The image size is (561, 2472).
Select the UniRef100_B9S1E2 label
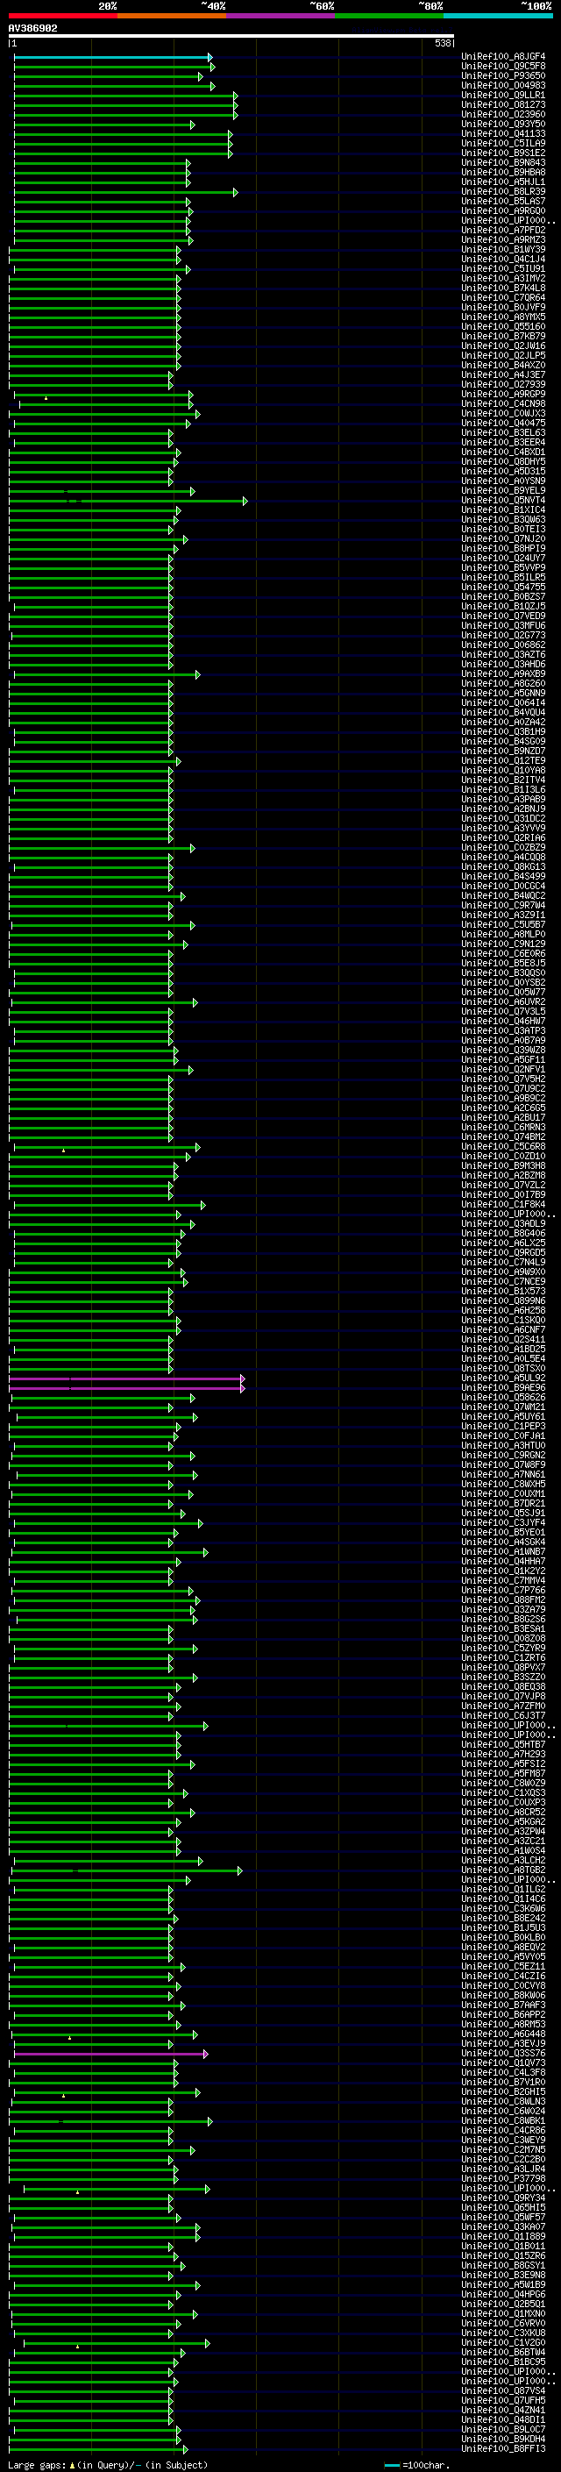pos(503,153)
